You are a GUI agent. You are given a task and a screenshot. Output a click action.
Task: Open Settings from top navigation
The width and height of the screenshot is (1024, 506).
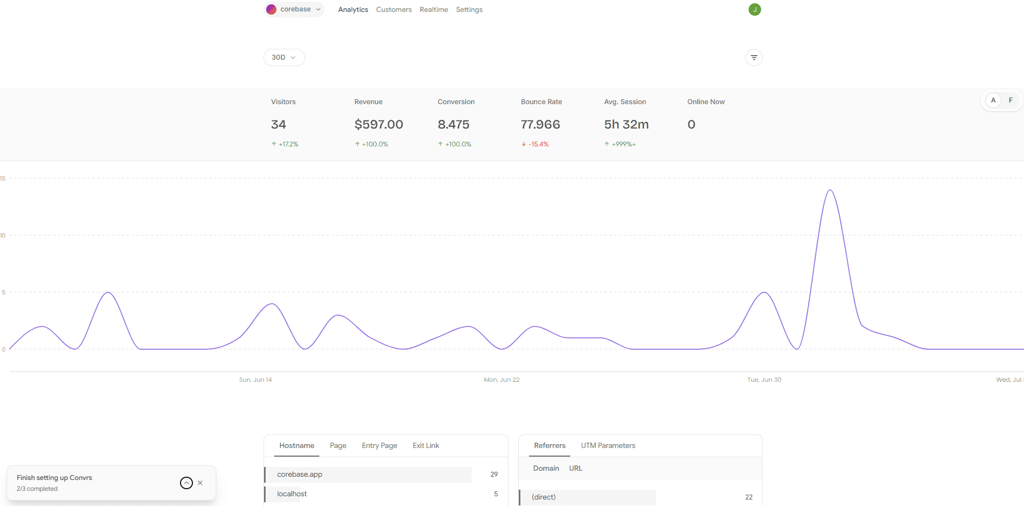click(x=469, y=10)
